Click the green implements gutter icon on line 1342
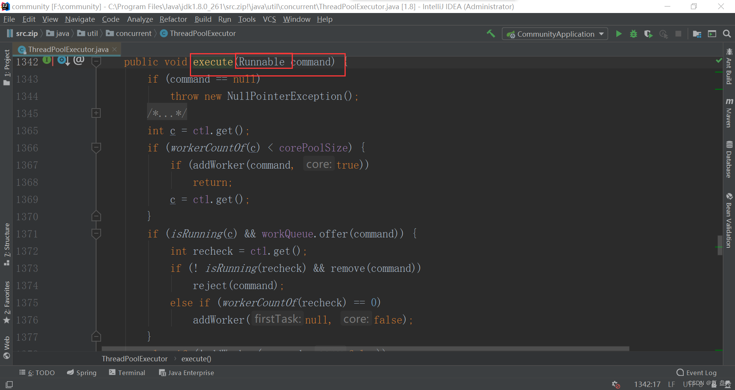 point(47,60)
